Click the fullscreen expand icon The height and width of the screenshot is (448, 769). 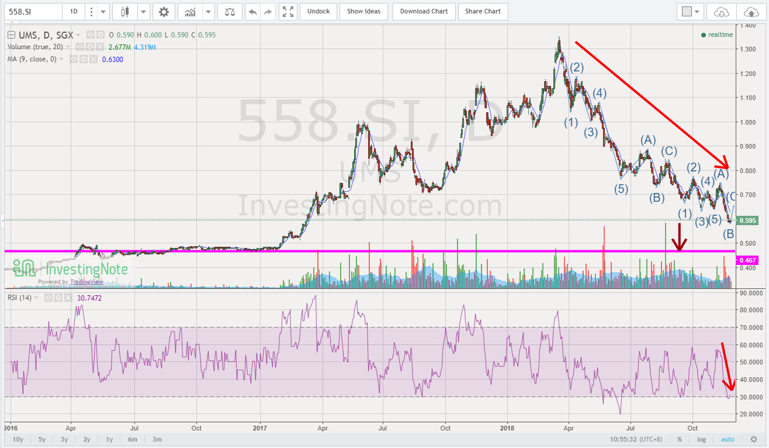pos(287,11)
